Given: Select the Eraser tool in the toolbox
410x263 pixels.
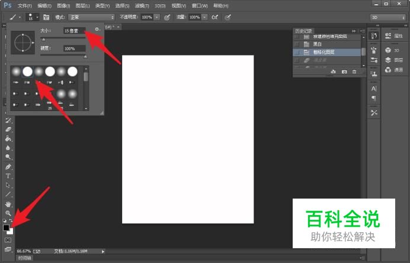Looking at the screenshot, I should pyautogui.click(x=8, y=129).
